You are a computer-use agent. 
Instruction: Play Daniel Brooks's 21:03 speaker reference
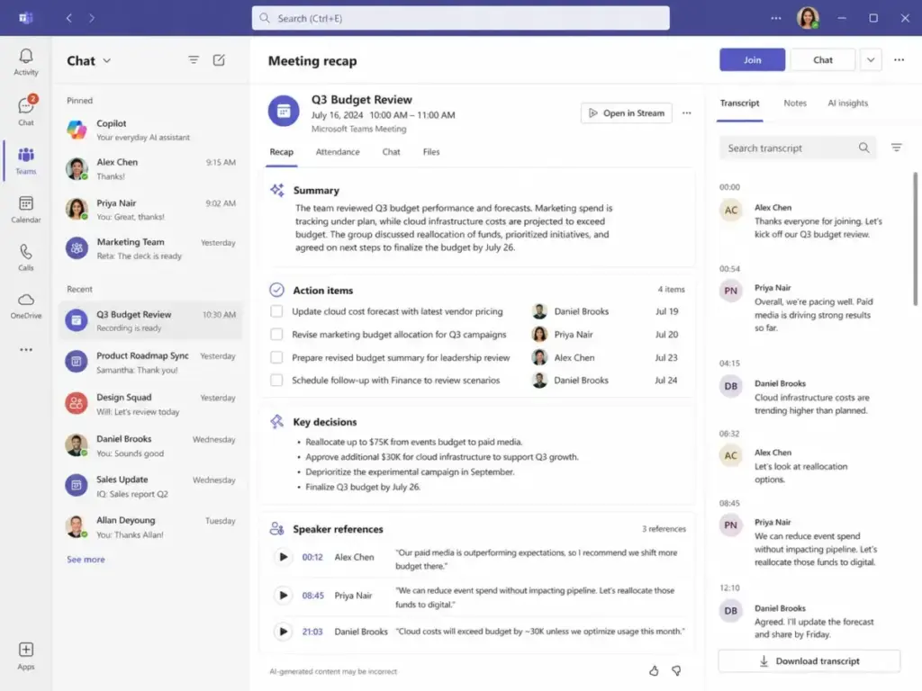click(283, 632)
